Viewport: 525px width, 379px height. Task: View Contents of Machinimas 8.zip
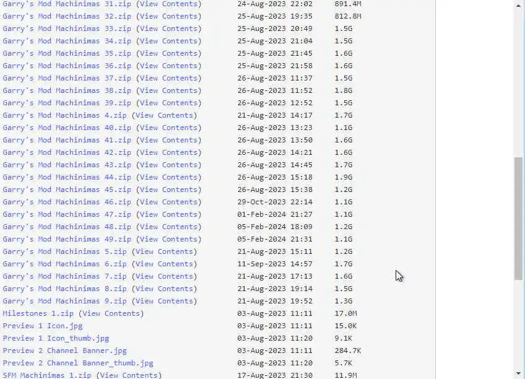[x=165, y=289]
